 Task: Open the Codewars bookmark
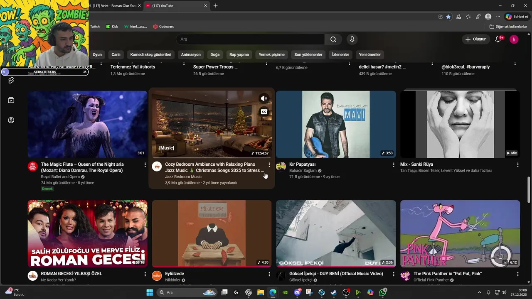[x=163, y=27]
